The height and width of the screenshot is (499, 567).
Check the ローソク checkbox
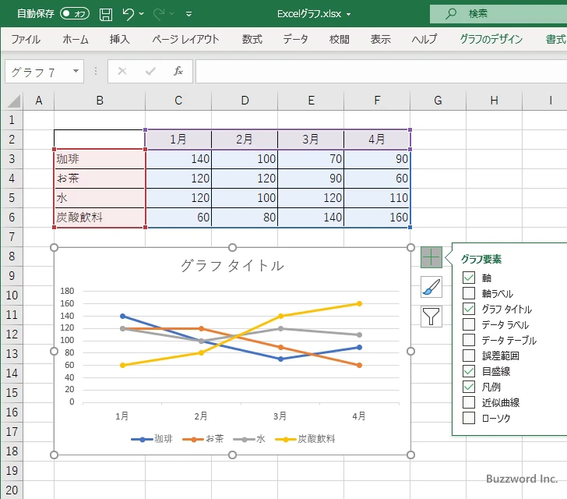pyautogui.click(x=469, y=418)
